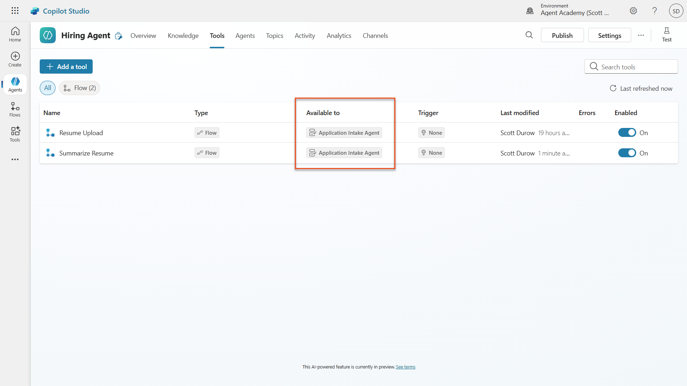
Task: Open the app launcher grid icon
Action: tap(15, 11)
